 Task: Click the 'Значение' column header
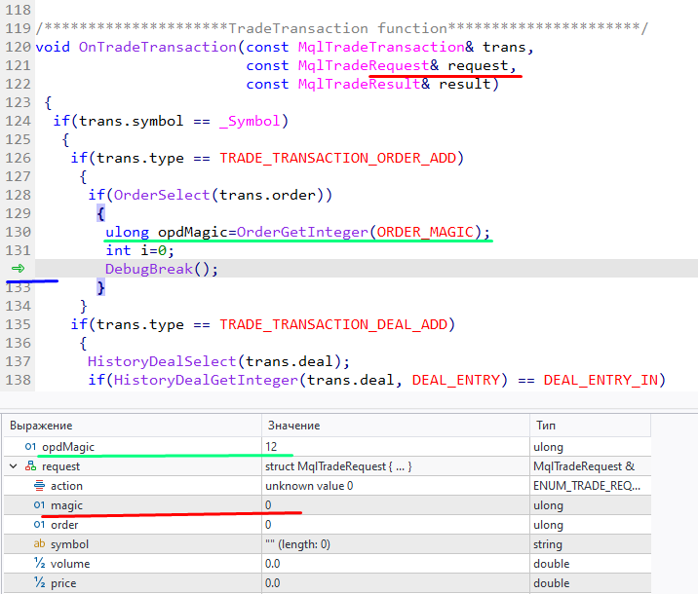(x=293, y=426)
